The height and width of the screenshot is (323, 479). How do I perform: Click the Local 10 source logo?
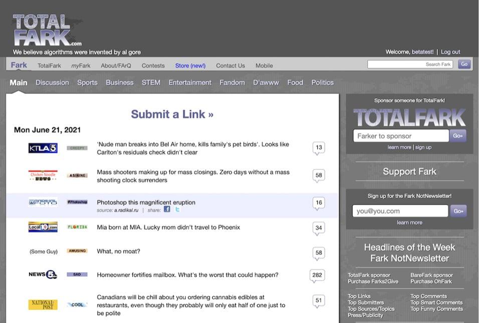point(43,227)
